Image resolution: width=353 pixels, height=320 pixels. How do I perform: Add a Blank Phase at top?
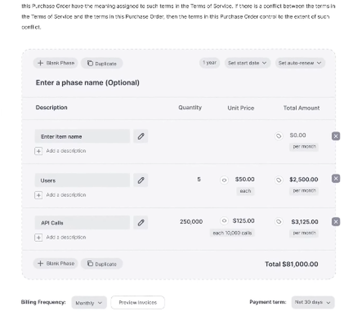[x=56, y=63]
